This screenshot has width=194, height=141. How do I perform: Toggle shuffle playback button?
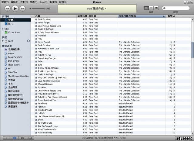(15, 138)
